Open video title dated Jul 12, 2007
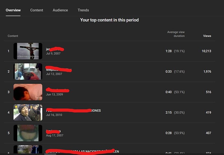The height and width of the screenshot is (155, 224). (58, 69)
